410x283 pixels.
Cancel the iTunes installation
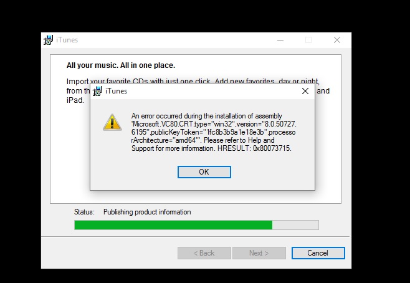point(318,253)
